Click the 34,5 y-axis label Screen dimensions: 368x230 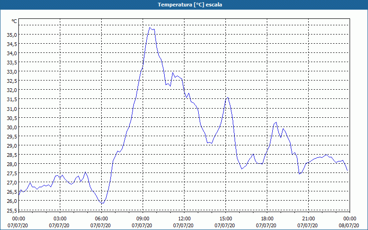coord(12,44)
